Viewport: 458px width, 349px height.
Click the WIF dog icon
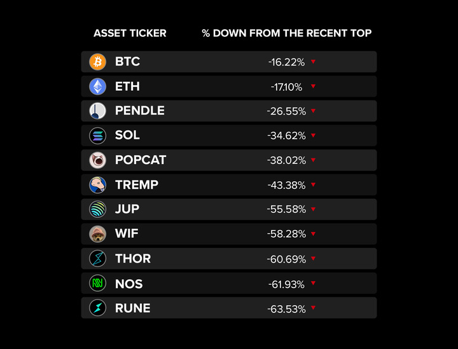[97, 234]
